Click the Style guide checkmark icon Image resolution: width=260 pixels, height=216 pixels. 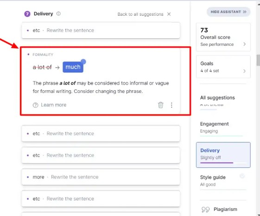[x=242, y=176]
